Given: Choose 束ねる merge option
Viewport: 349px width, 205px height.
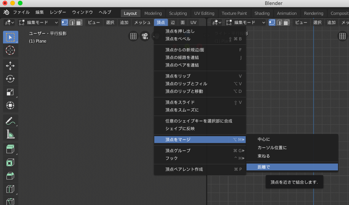Looking at the screenshot, I should pyautogui.click(x=292, y=156).
